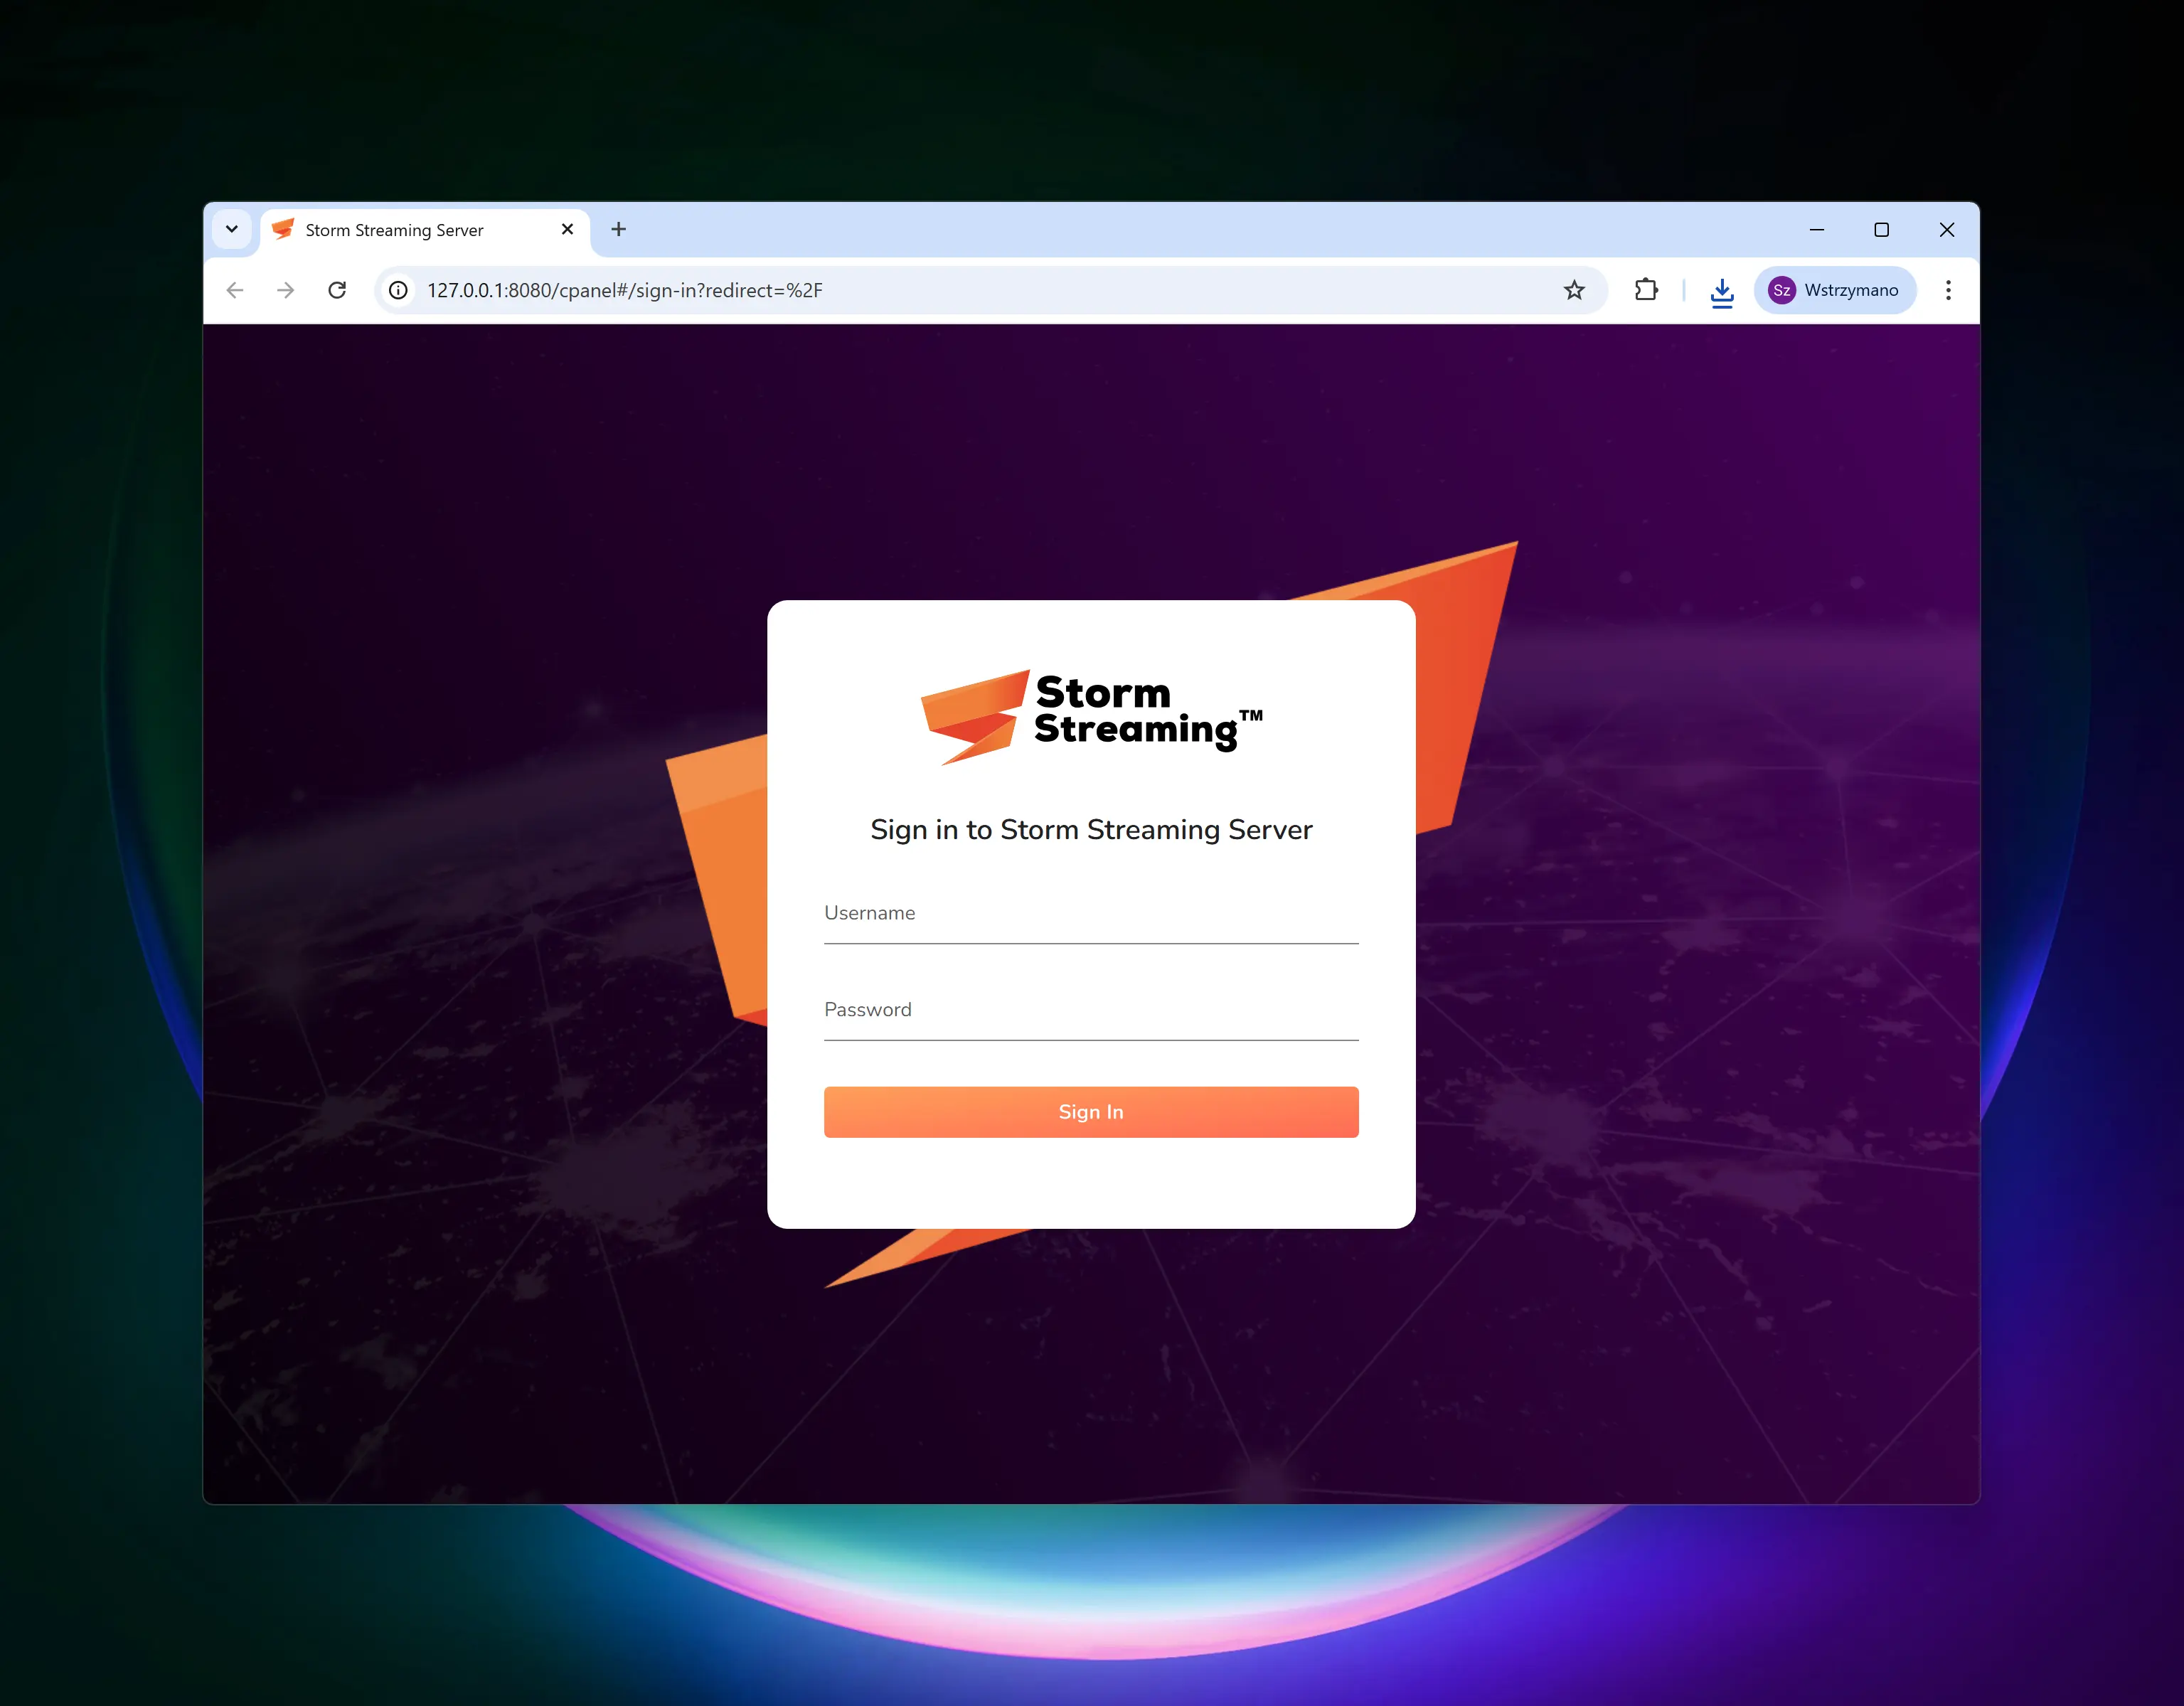The image size is (2184, 1706).
Task: Close the Storm Streaming Server tab
Action: 567,229
